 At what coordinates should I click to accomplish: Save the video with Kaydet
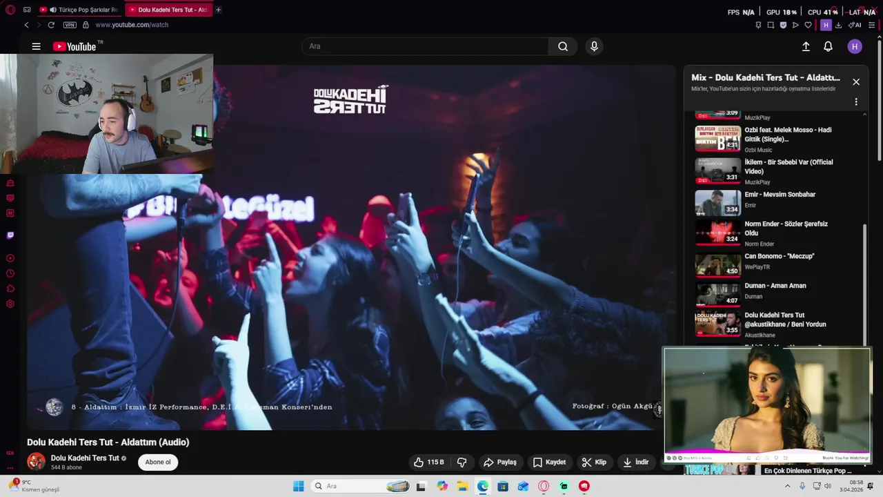[549, 462]
